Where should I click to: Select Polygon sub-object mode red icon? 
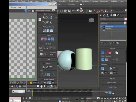tap(110, 53)
